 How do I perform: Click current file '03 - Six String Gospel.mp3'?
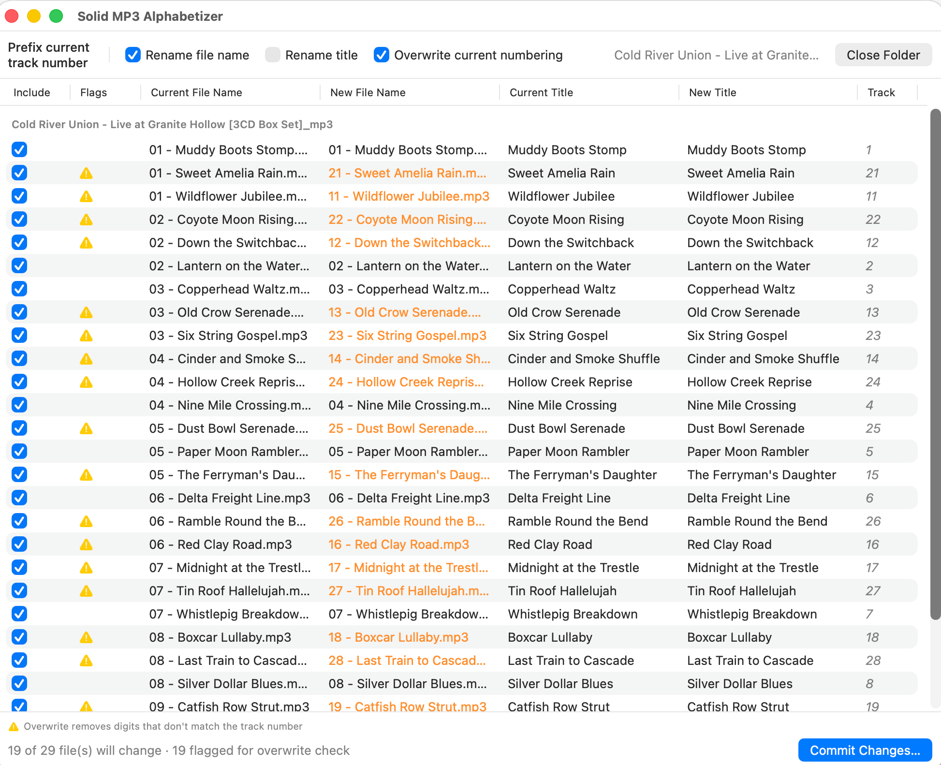click(228, 336)
